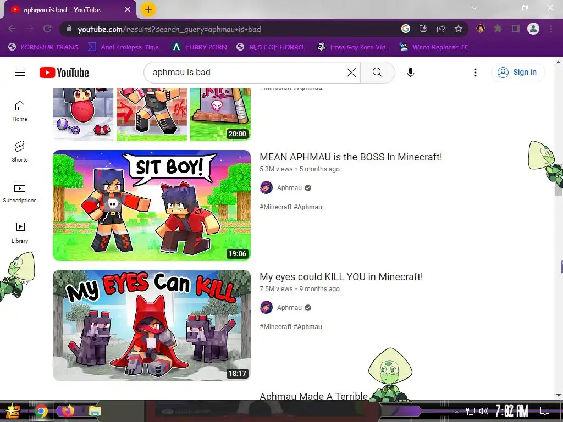Open the 'BEST OF HORRO...' bookmark
563x422 pixels.
point(272,47)
